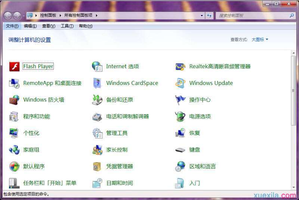This screenshot has width=299, height=200.
Task: Click the RemoteApp 和桌面连接 icon
Action: (x=14, y=83)
